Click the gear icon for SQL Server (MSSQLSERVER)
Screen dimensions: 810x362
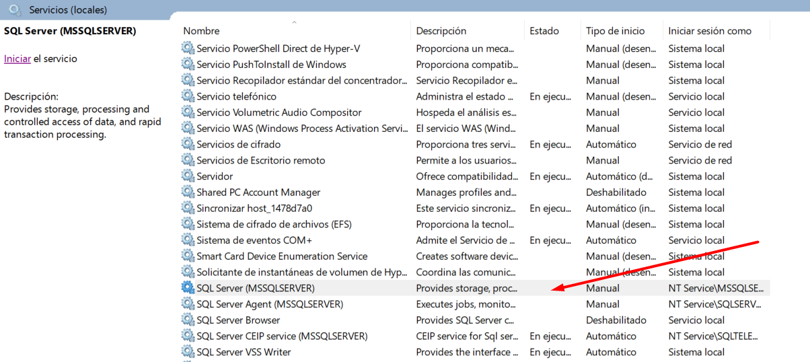pos(188,288)
